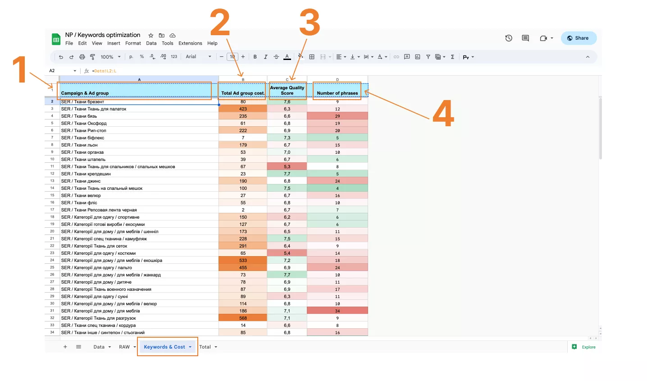Click the print icon

tap(82, 57)
